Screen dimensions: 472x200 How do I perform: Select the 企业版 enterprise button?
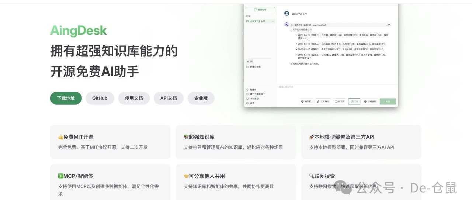201,98
